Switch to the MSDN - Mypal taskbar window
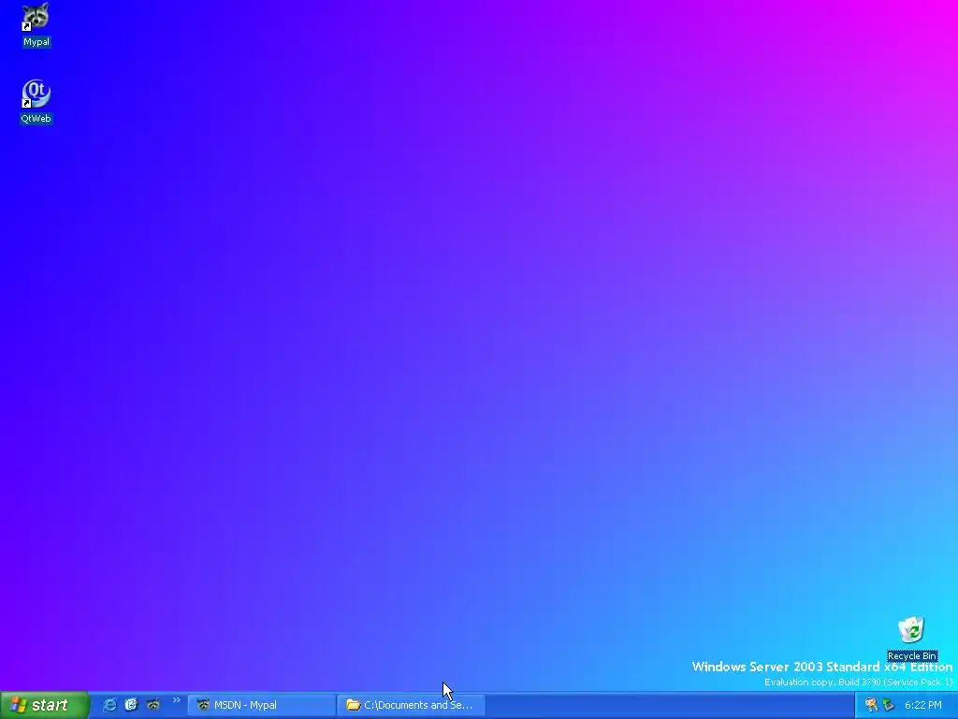This screenshot has width=958, height=719. [262, 705]
